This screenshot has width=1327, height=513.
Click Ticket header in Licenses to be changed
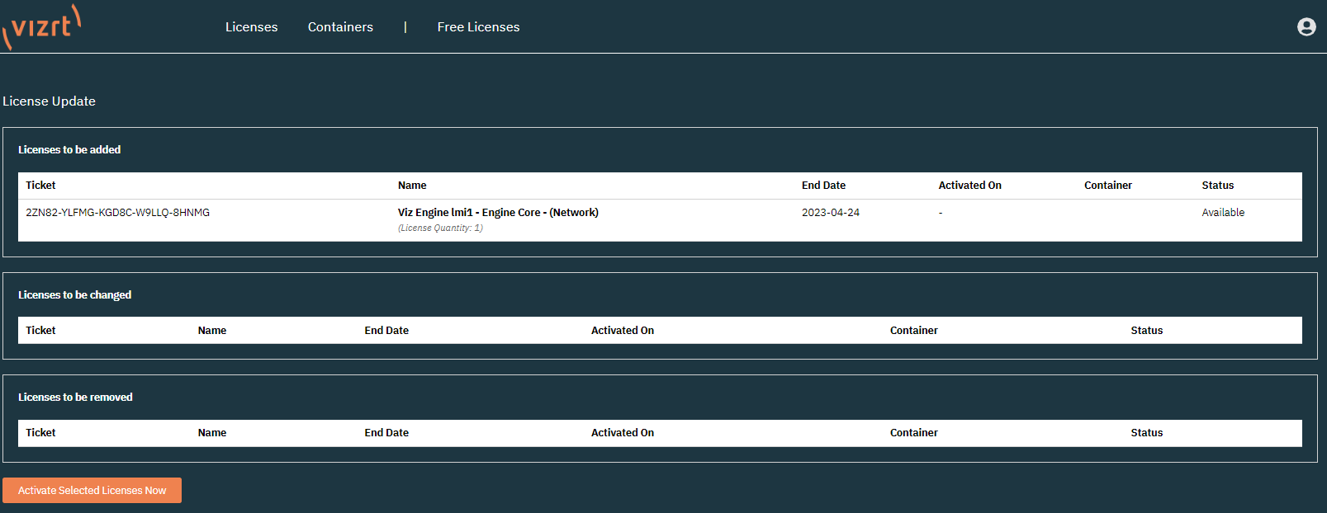pos(40,331)
